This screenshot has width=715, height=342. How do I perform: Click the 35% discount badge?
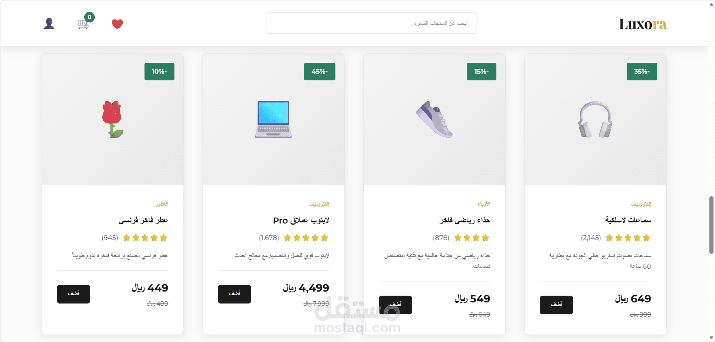(642, 71)
